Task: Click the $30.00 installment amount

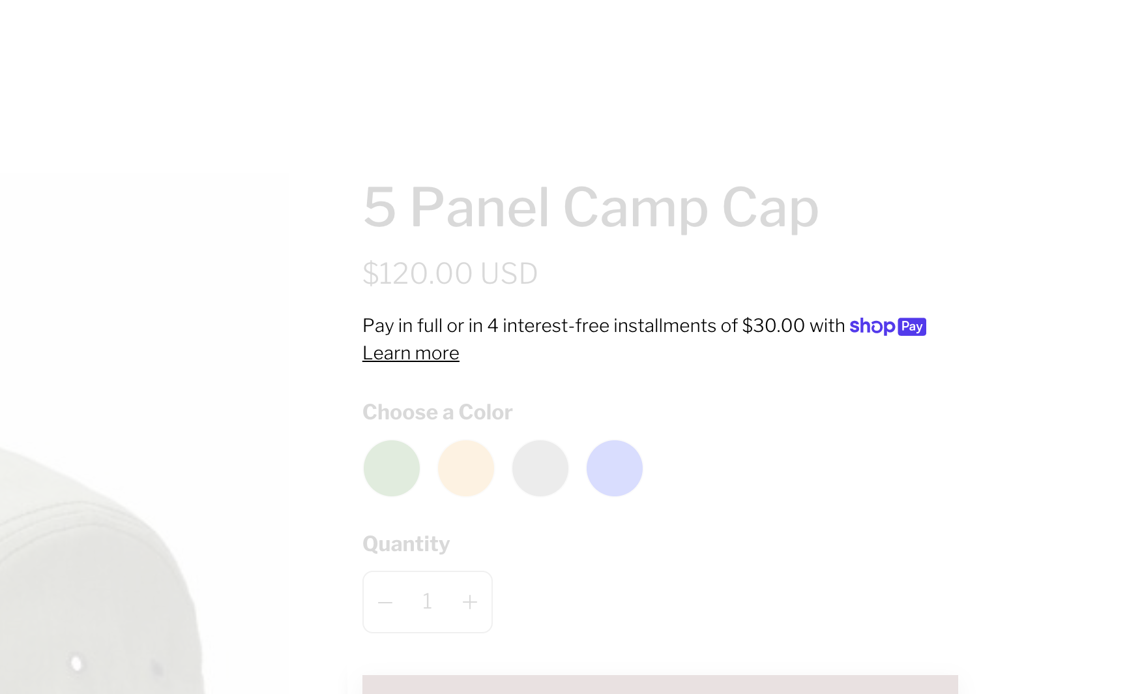Action: click(773, 325)
